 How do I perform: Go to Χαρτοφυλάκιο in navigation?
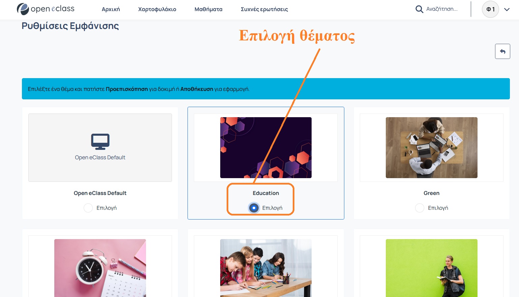point(157,9)
